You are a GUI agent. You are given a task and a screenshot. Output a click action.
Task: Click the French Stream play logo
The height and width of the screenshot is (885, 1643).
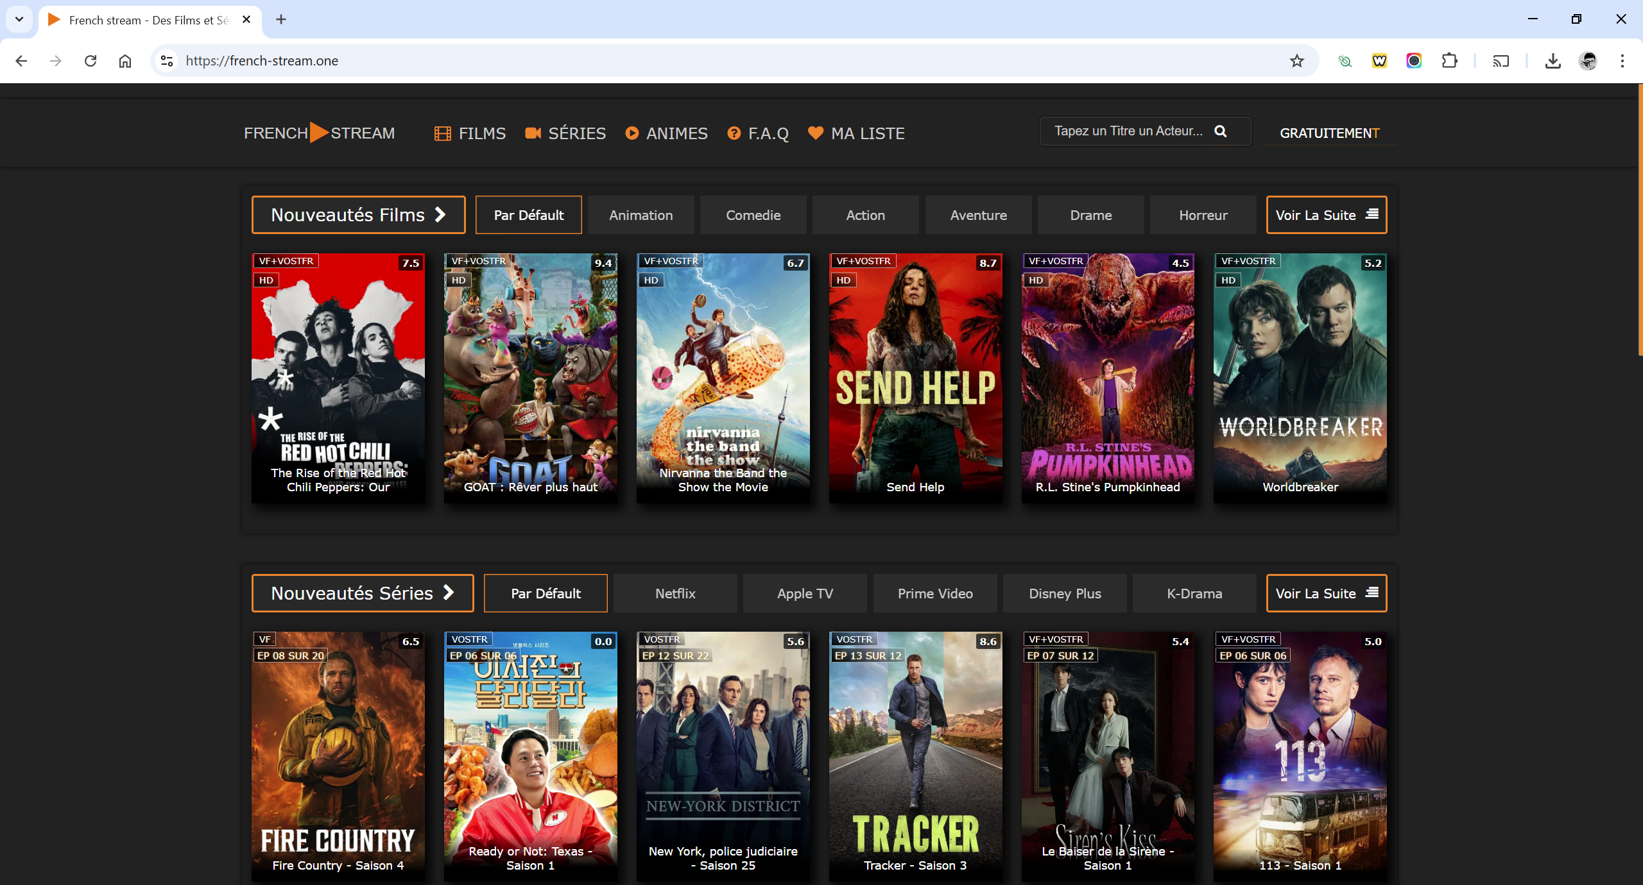coord(319,133)
